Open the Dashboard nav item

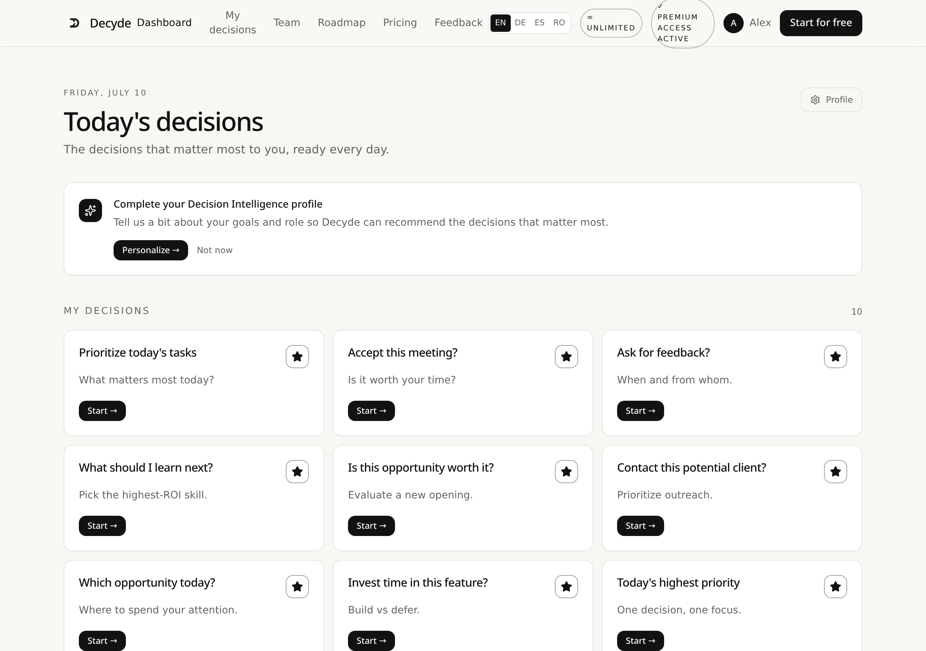tap(164, 22)
